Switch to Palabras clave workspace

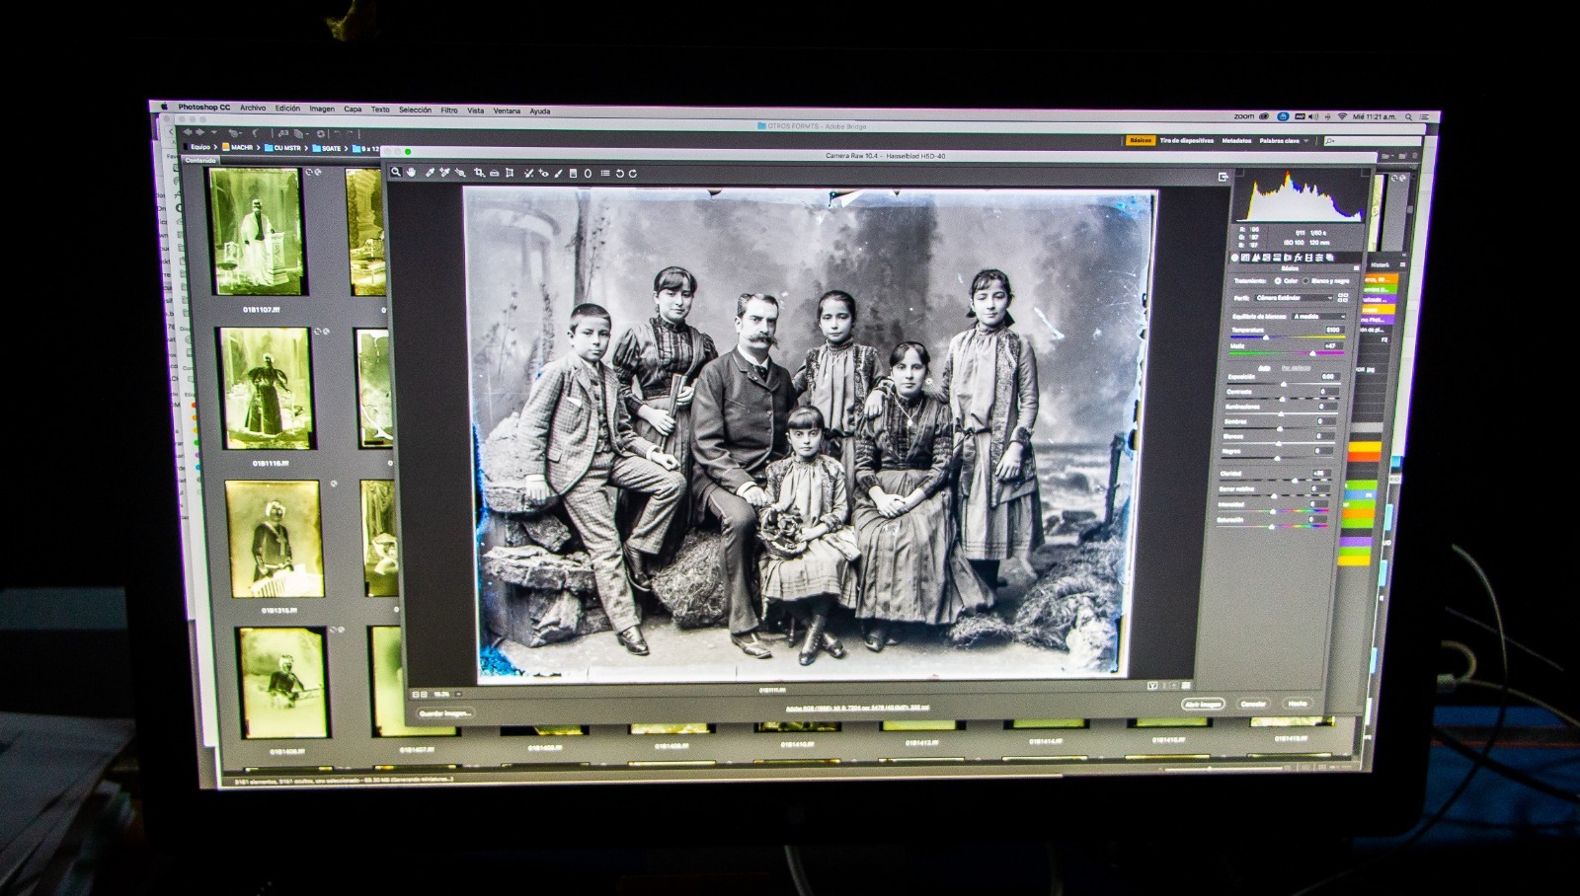1280,140
